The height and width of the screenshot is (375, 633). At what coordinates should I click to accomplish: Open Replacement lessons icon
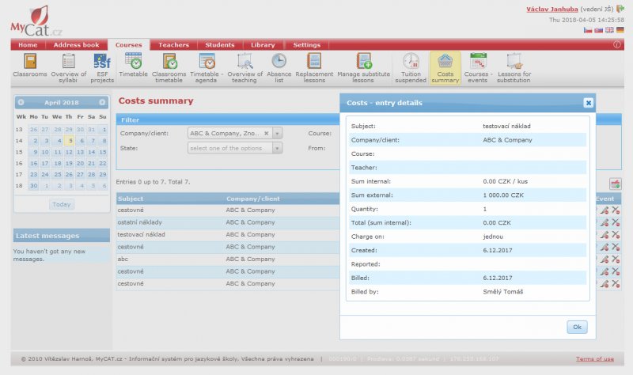314,62
